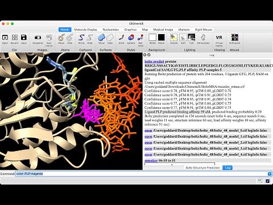Screen dimensions: 273x205
Task: Click open link for boltz_48_model_2.cif
Action: [x=148, y=142]
